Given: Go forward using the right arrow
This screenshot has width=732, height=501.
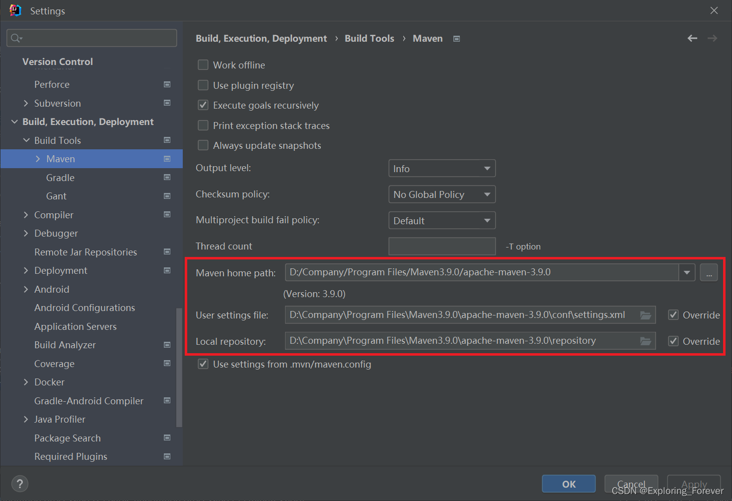Looking at the screenshot, I should (x=712, y=38).
